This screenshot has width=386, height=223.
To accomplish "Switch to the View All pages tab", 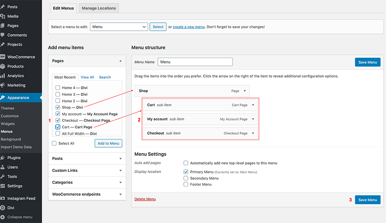I will tap(87, 77).
